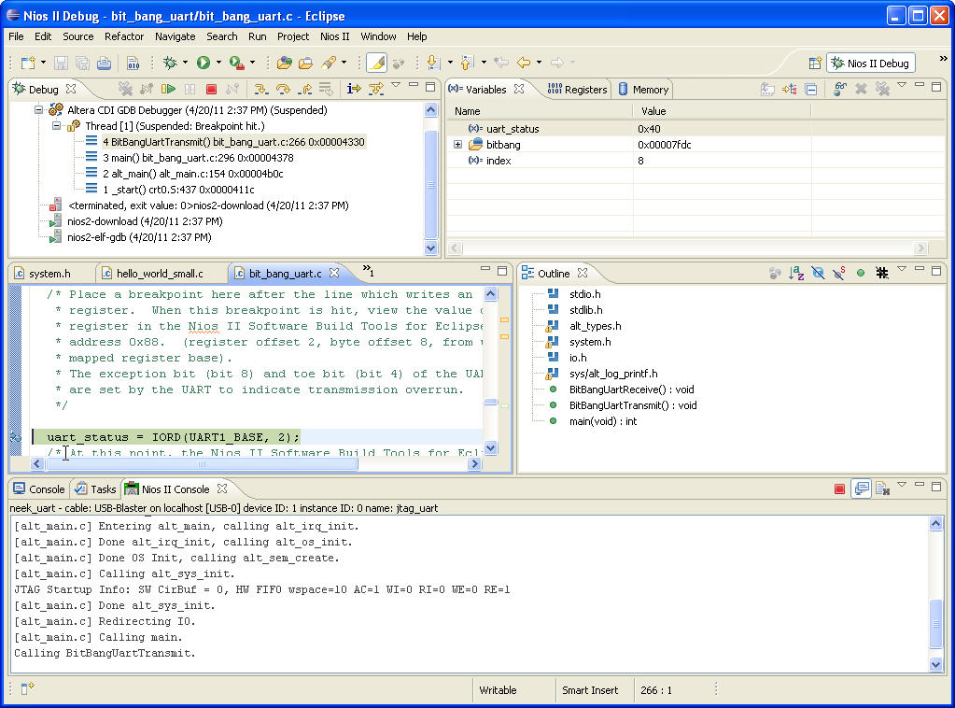Open the Nios II menu

(x=334, y=36)
